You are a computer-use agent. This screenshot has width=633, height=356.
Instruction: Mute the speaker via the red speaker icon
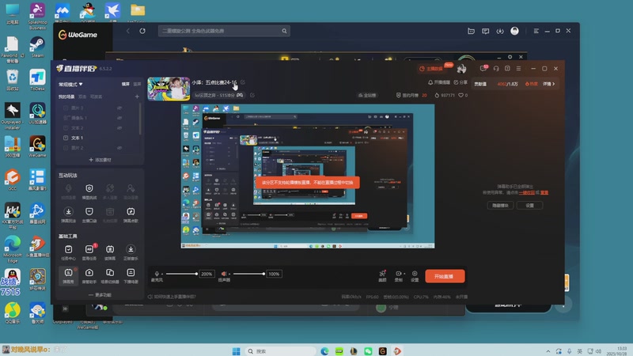pyautogui.click(x=224, y=274)
